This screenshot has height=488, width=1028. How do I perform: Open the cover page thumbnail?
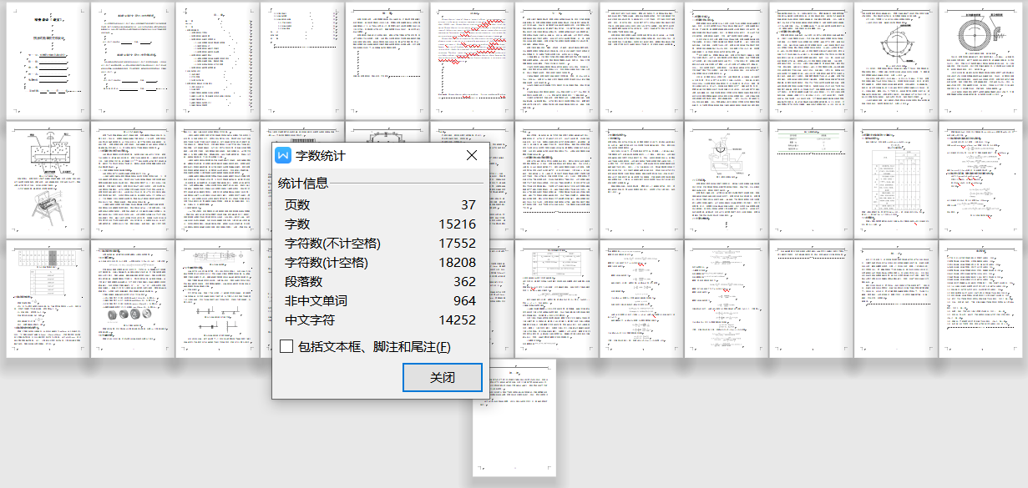(x=48, y=58)
